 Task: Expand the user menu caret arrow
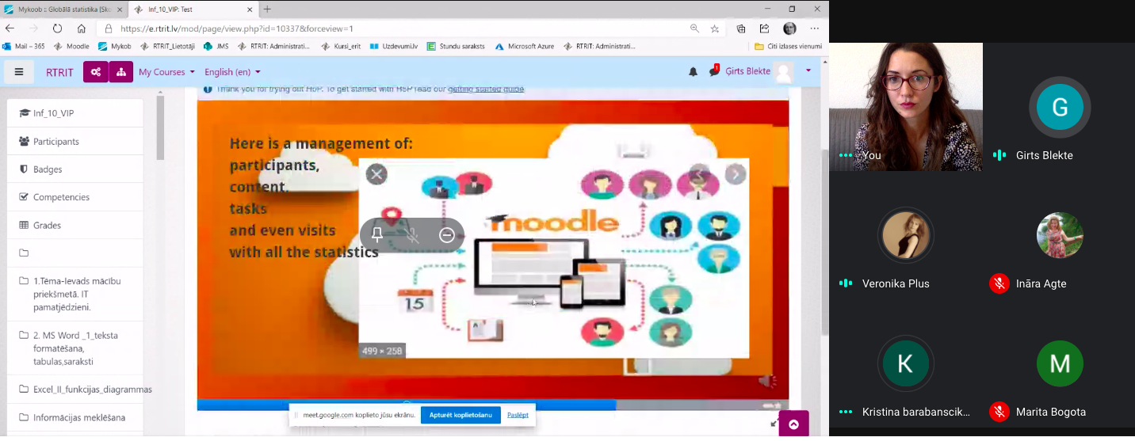pyautogui.click(x=808, y=70)
